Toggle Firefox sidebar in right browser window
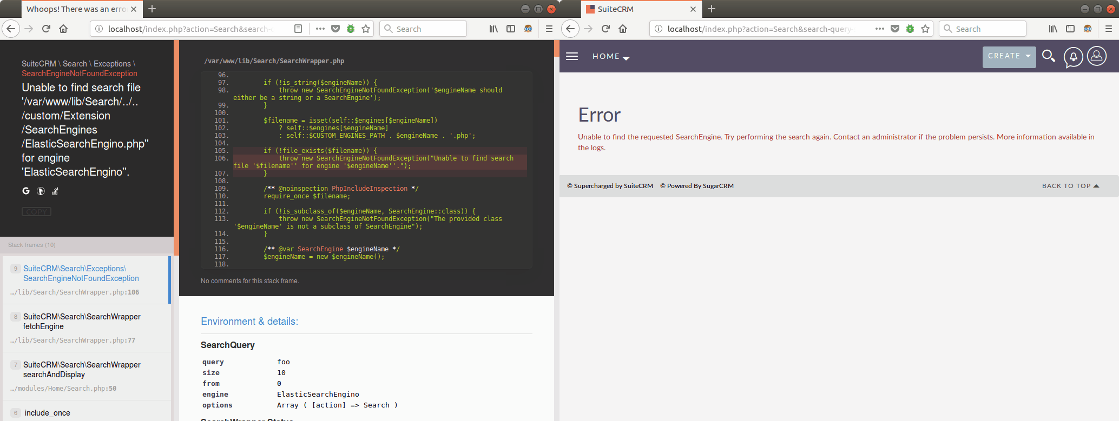This screenshot has height=421, width=1119. pyautogui.click(x=1070, y=29)
